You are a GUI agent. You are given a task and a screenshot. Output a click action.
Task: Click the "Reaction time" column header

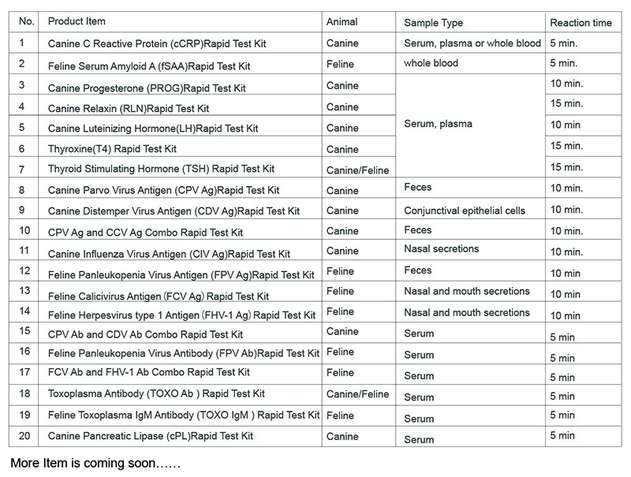[581, 23]
